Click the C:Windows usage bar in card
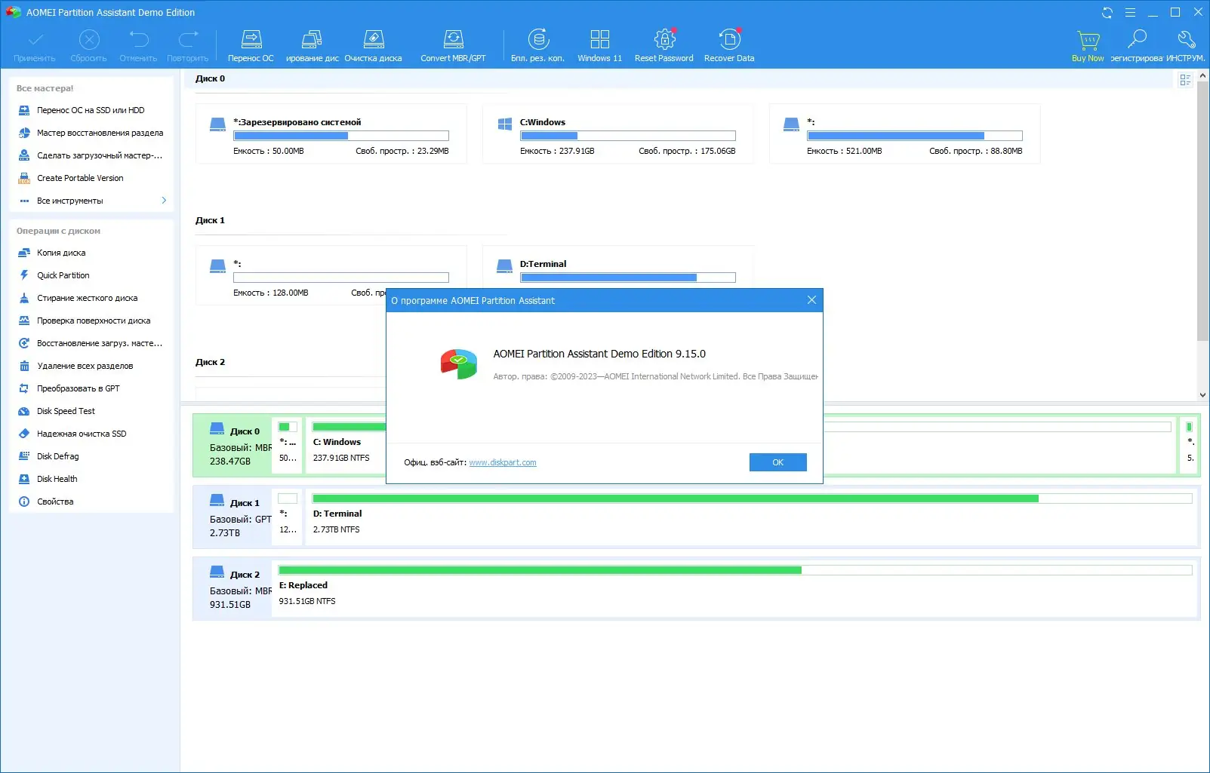This screenshot has height=773, width=1210. pyautogui.click(x=628, y=136)
